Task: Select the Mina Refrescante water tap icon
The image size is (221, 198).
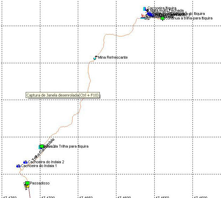Action: point(95,57)
